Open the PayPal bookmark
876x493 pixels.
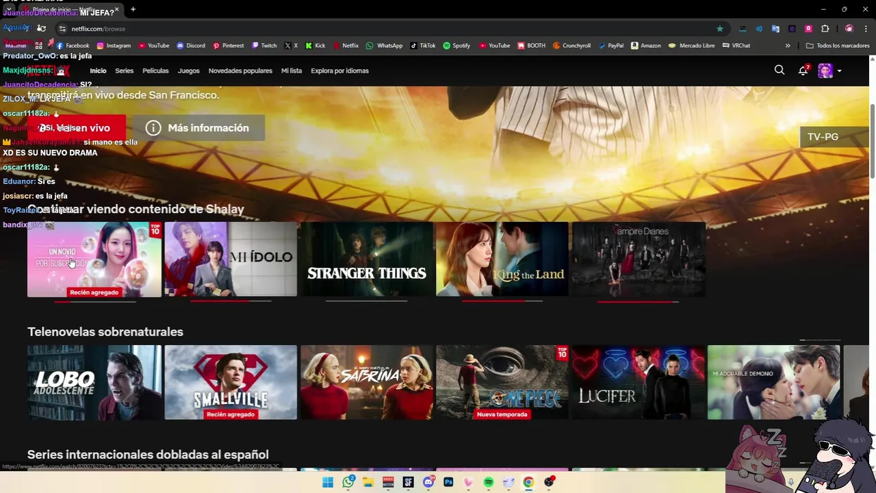point(611,46)
